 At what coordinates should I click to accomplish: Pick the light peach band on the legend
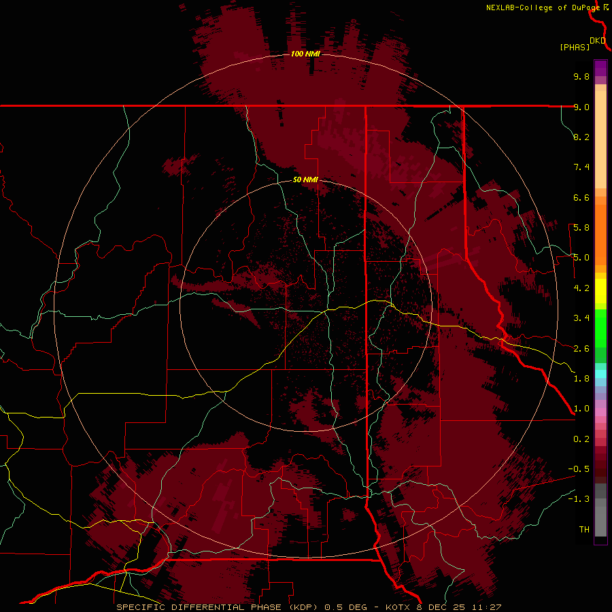pos(600,139)
